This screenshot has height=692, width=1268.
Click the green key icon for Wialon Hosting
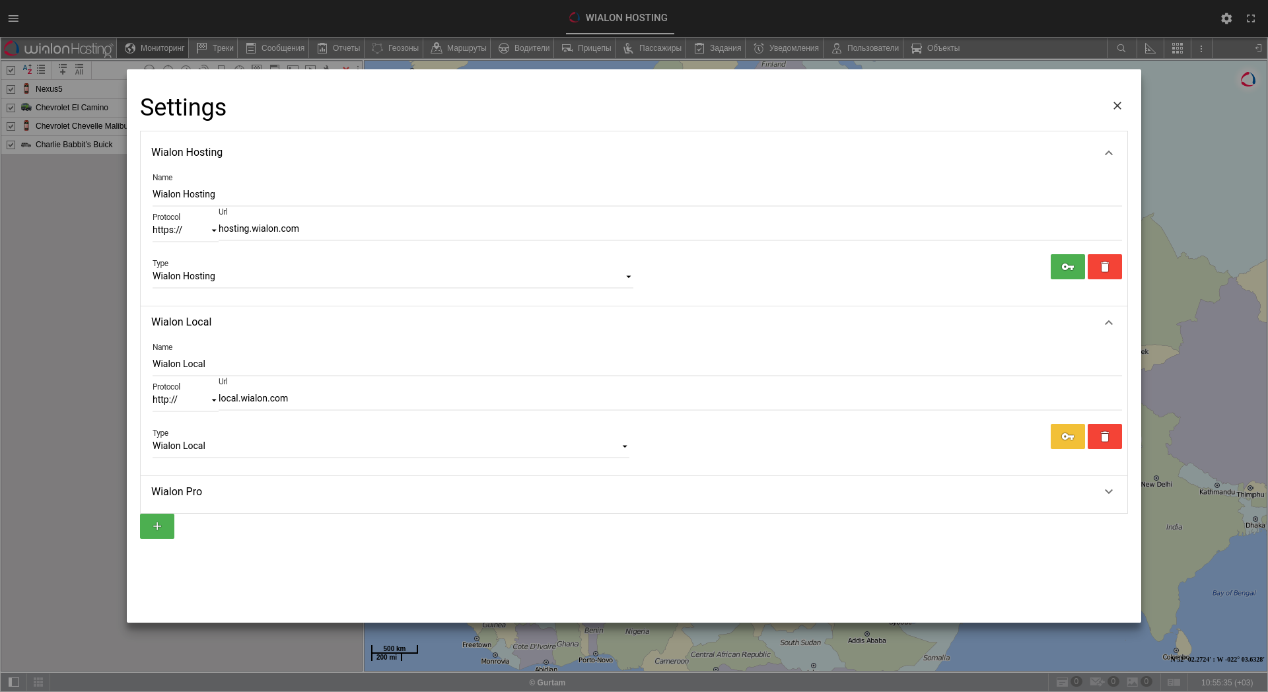click(x=1067, y=267)
